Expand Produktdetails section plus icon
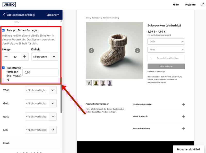This screenshot has width=206, height=153. [x=183, y=116]
